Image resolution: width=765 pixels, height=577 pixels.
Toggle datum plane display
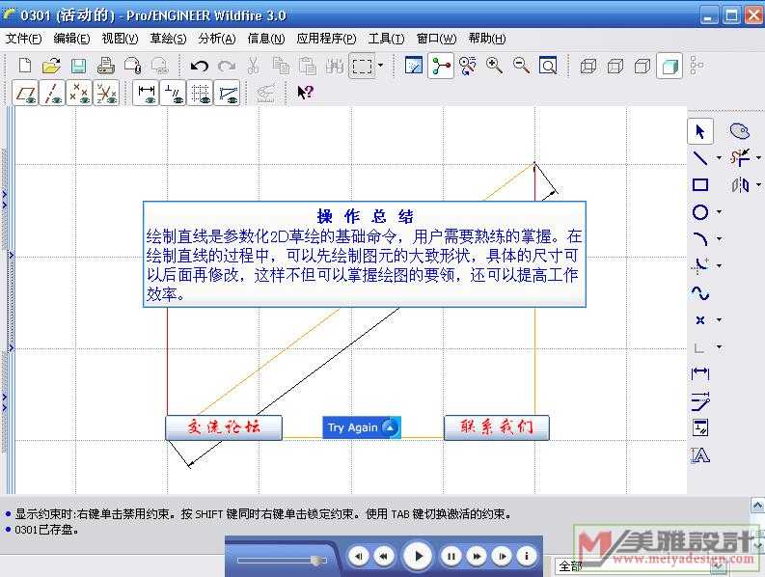pos(25,93)
